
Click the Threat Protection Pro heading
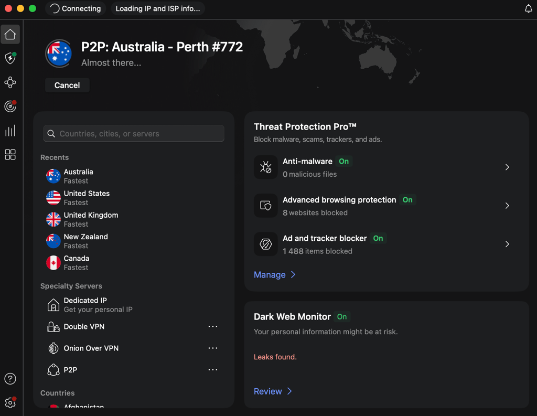coord(305,127)
